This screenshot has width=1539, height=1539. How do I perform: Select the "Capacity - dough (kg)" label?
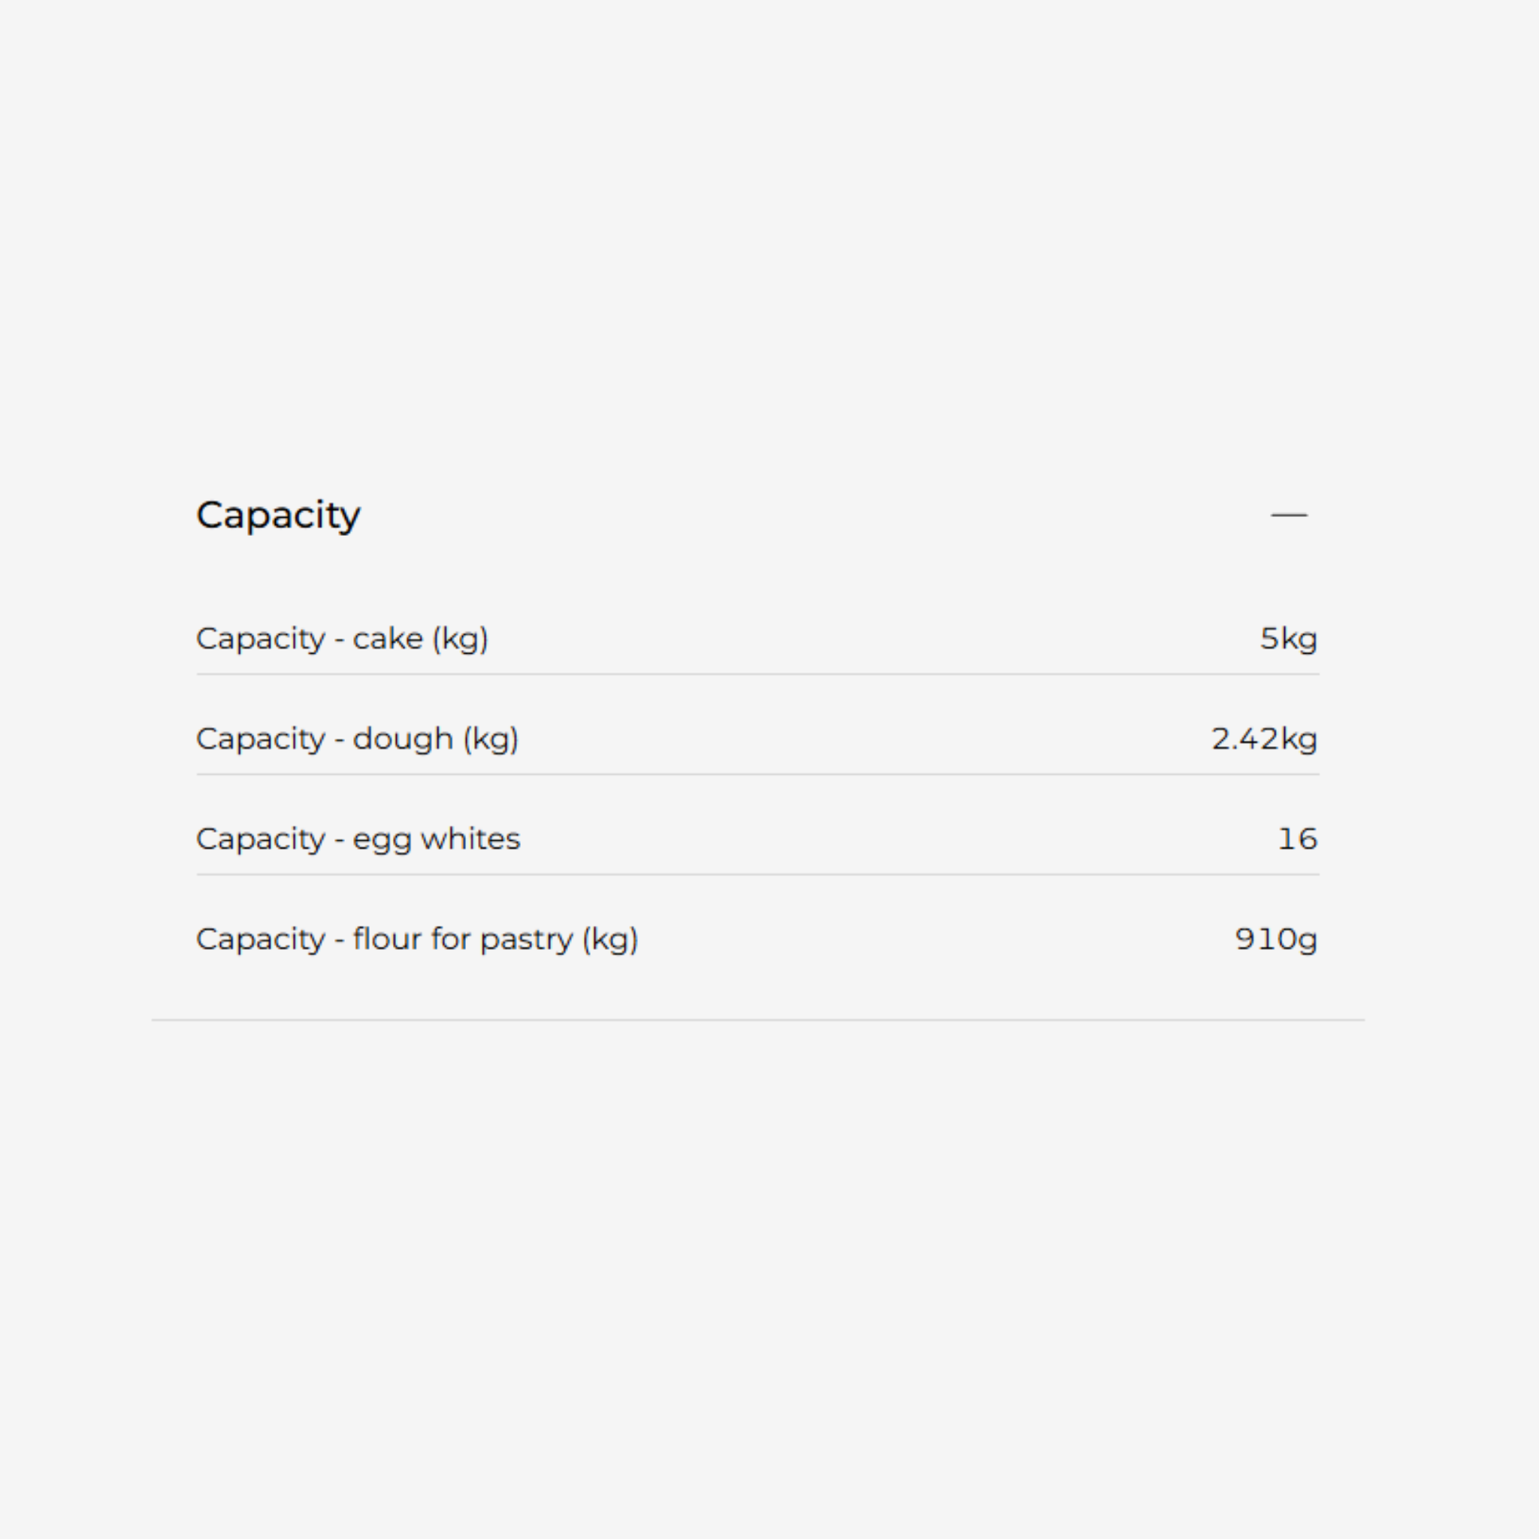[x=357, y=739]
